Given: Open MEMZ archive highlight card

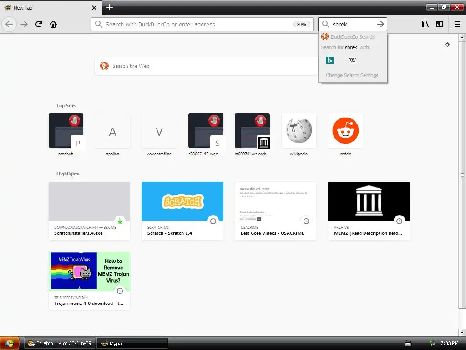Looking at the screenshot, I should (x=369, y=211).
